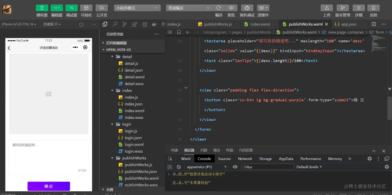Screen dimensions: 392x195
Task: Click the console Filter input field
Action: (268, 167)
